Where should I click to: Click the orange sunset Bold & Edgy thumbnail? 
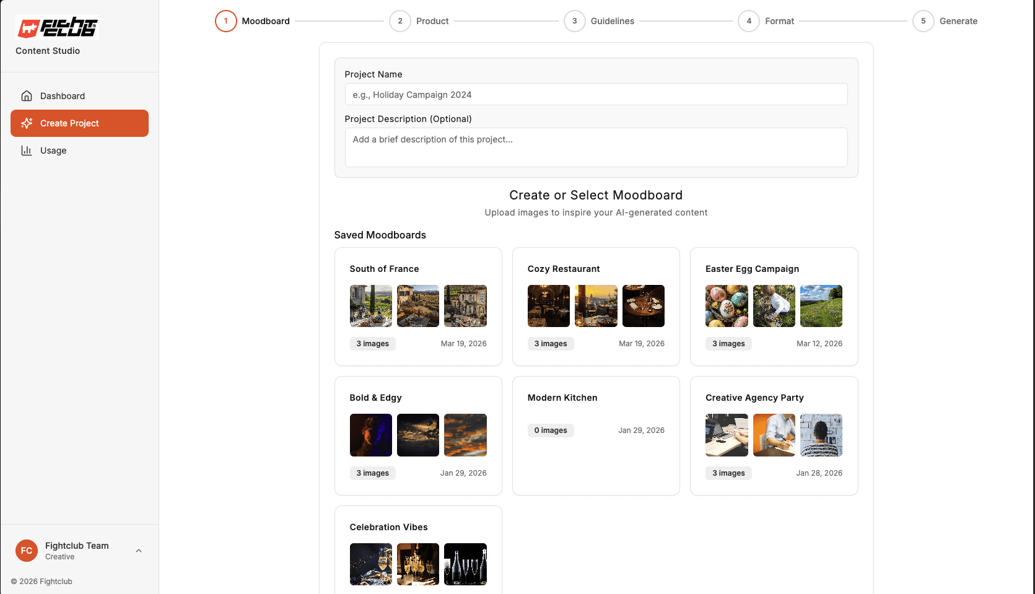coord(465,435)
